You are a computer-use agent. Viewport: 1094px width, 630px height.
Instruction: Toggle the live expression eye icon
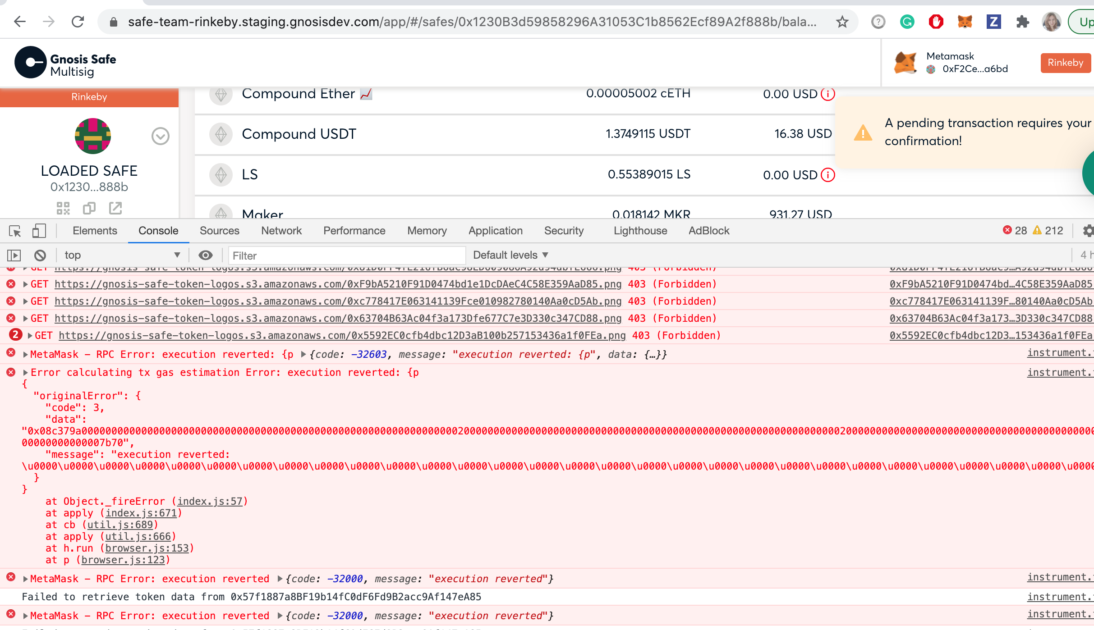[206, 256]
